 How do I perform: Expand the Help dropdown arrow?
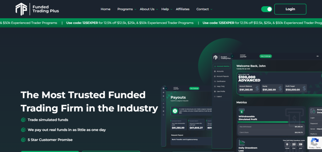tap(171, 9)
